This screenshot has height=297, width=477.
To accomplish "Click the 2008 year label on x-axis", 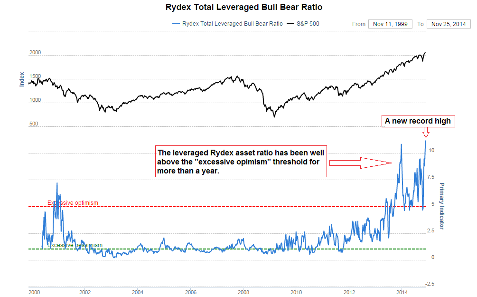I will 243,292.
